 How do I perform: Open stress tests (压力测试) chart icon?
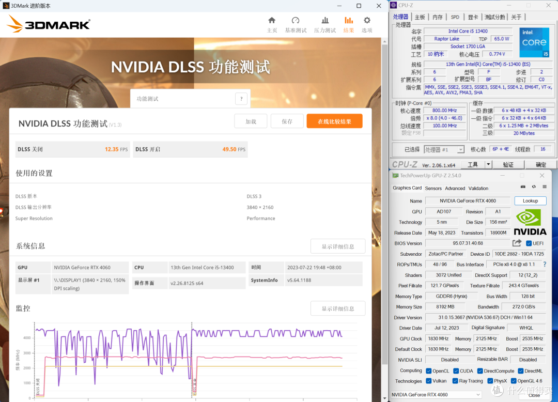tap(325, 20)
